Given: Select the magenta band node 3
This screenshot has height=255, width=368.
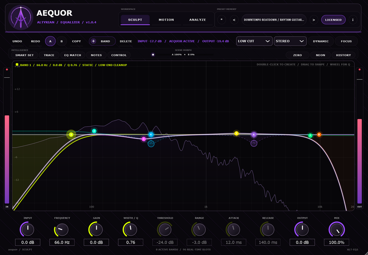Looking at the screenshot, I should [144, 139].
